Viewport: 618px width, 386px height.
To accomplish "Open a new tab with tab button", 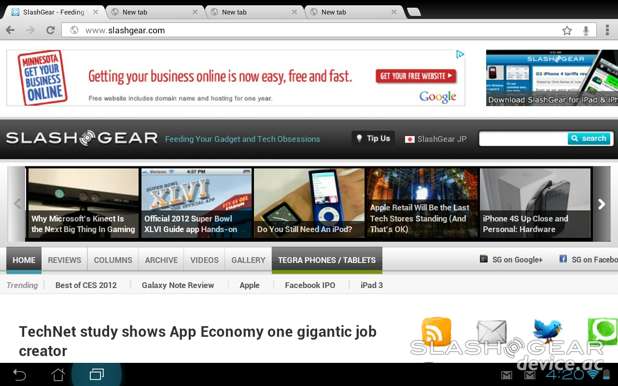I will (414, 12).
